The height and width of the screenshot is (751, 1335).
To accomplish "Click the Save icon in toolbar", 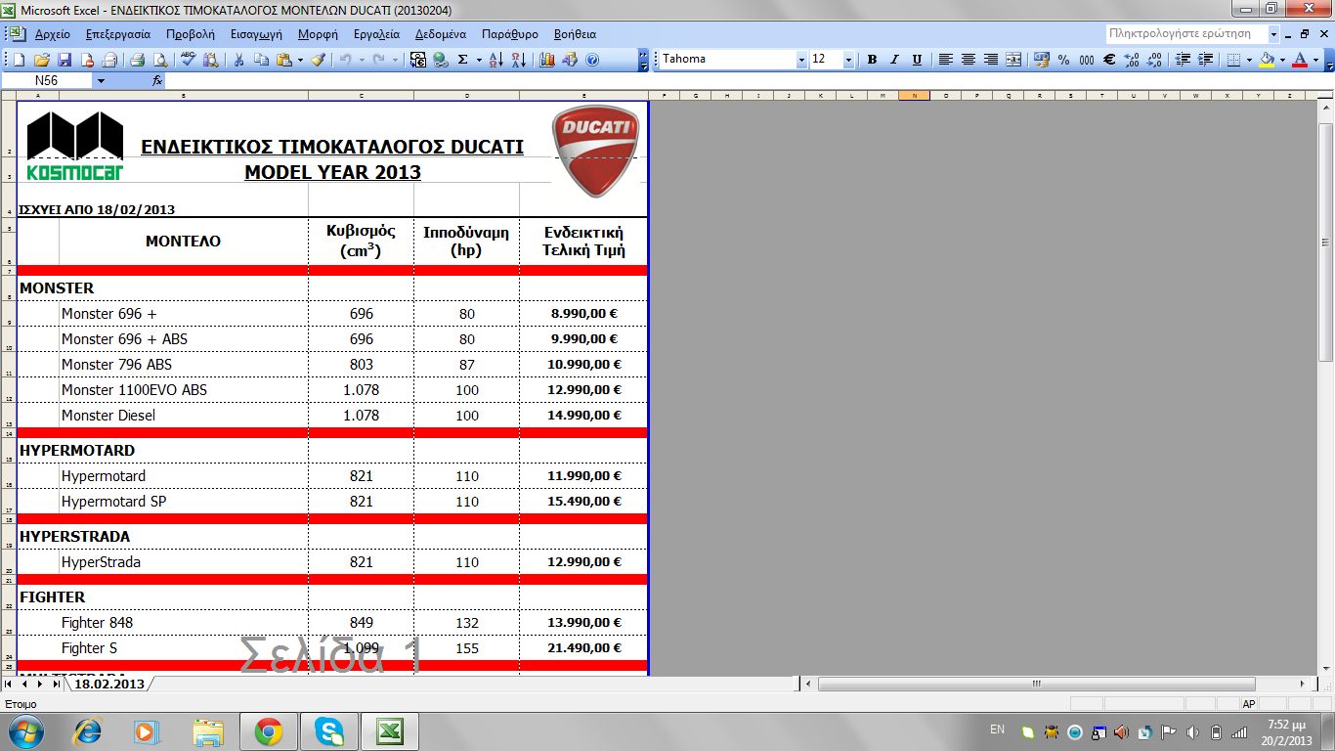I will (65, 60).
